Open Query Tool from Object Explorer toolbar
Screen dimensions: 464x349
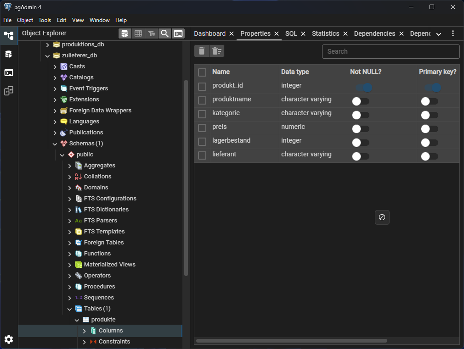(124, 33)
